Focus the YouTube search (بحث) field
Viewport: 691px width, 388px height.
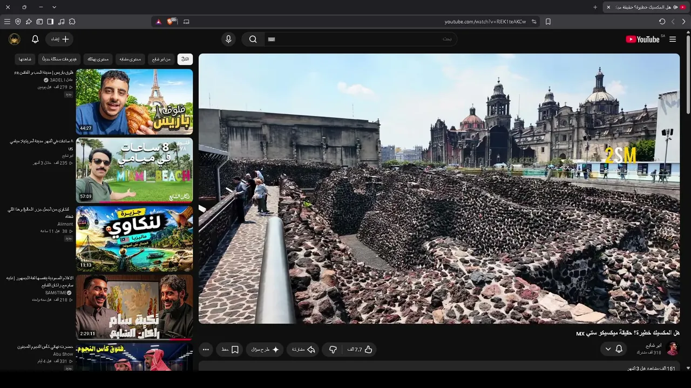(360, 39)
